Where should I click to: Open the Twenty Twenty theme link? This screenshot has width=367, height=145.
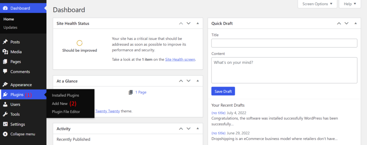click(108, 111)
